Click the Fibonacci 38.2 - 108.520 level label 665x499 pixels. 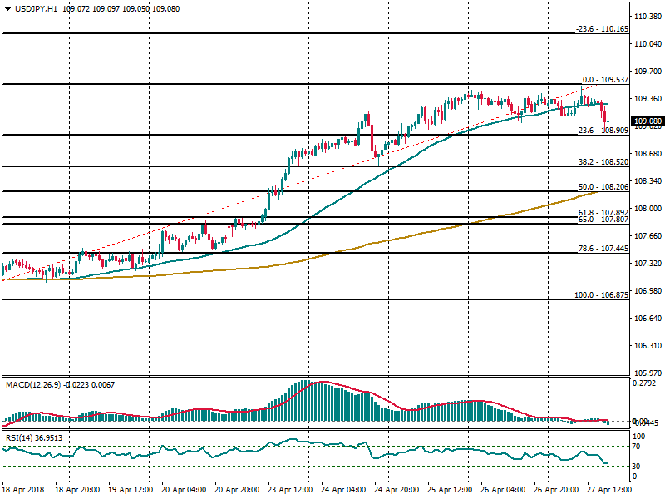coord(602,162)
